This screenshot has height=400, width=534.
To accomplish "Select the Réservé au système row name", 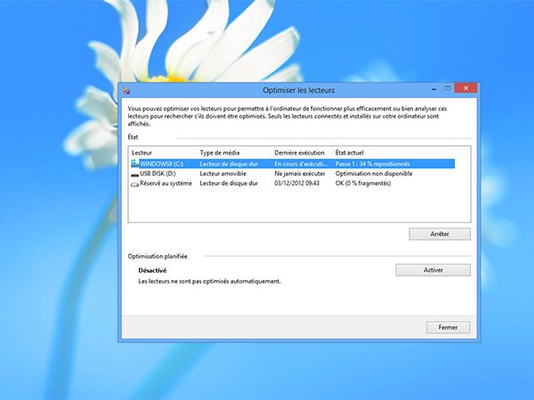I will (x=166, y=183).
